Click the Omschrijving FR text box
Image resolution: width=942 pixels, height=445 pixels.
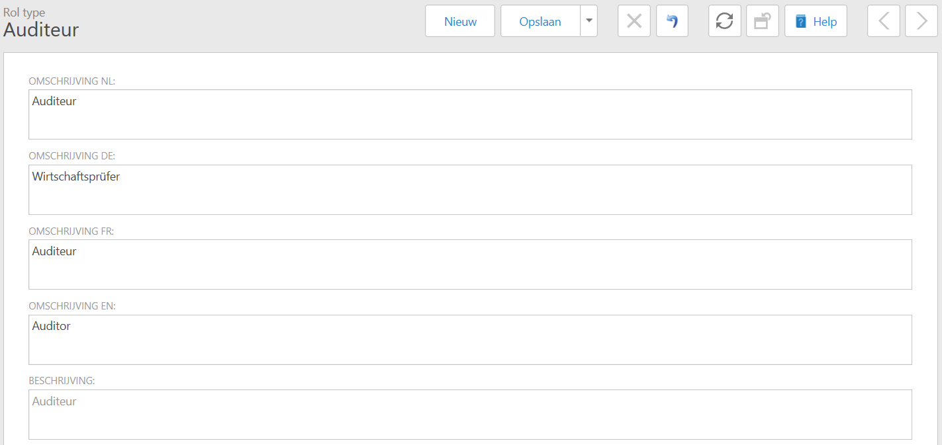pos(470,264)
